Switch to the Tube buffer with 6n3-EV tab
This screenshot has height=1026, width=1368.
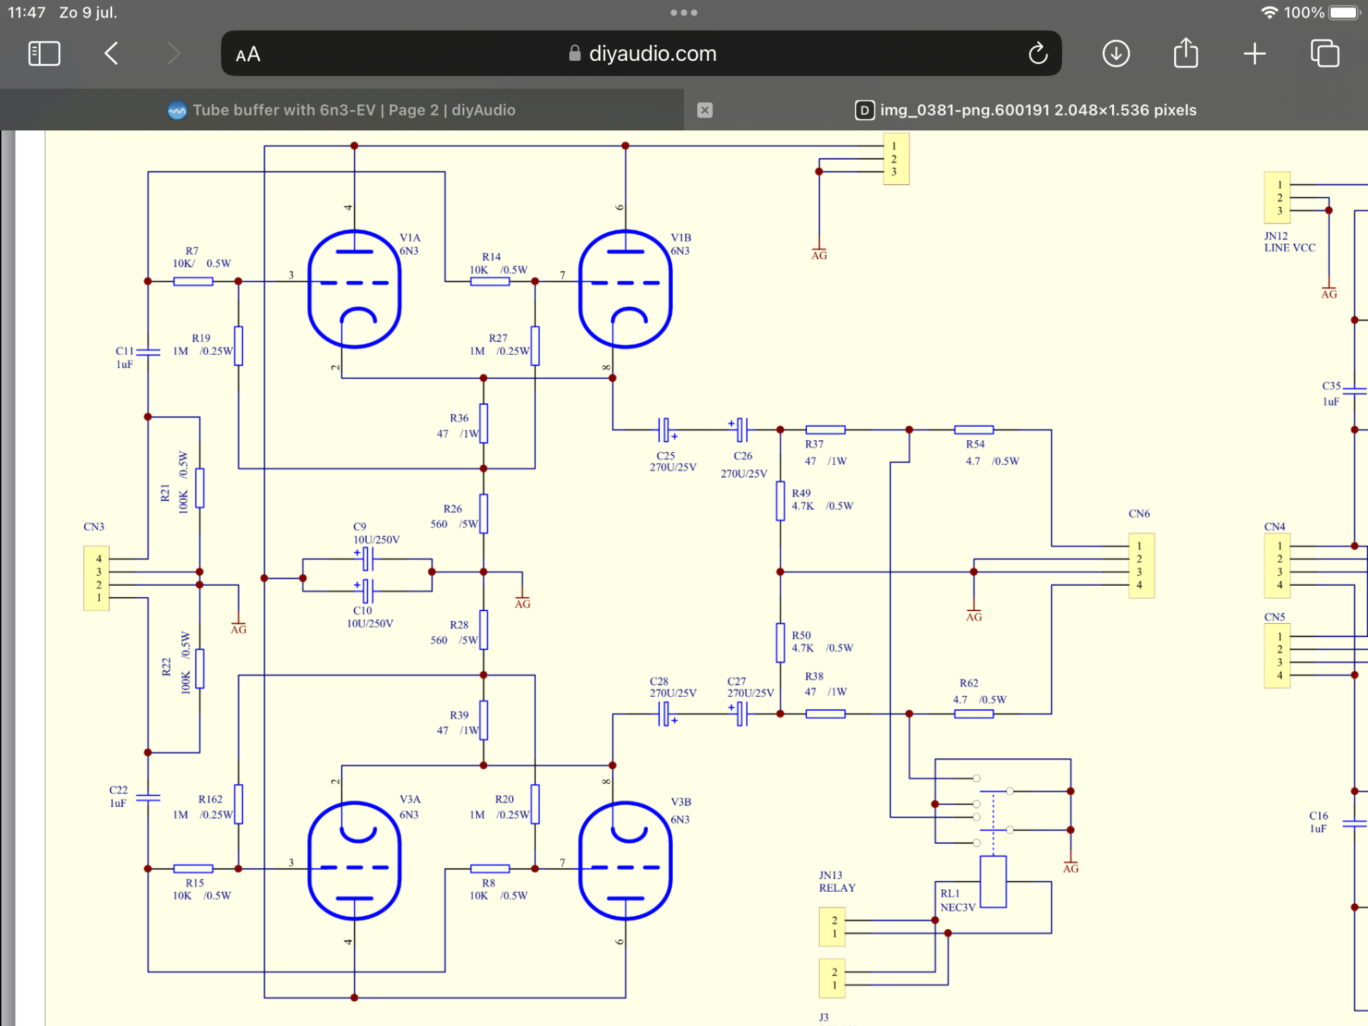(x=342, y=110)
